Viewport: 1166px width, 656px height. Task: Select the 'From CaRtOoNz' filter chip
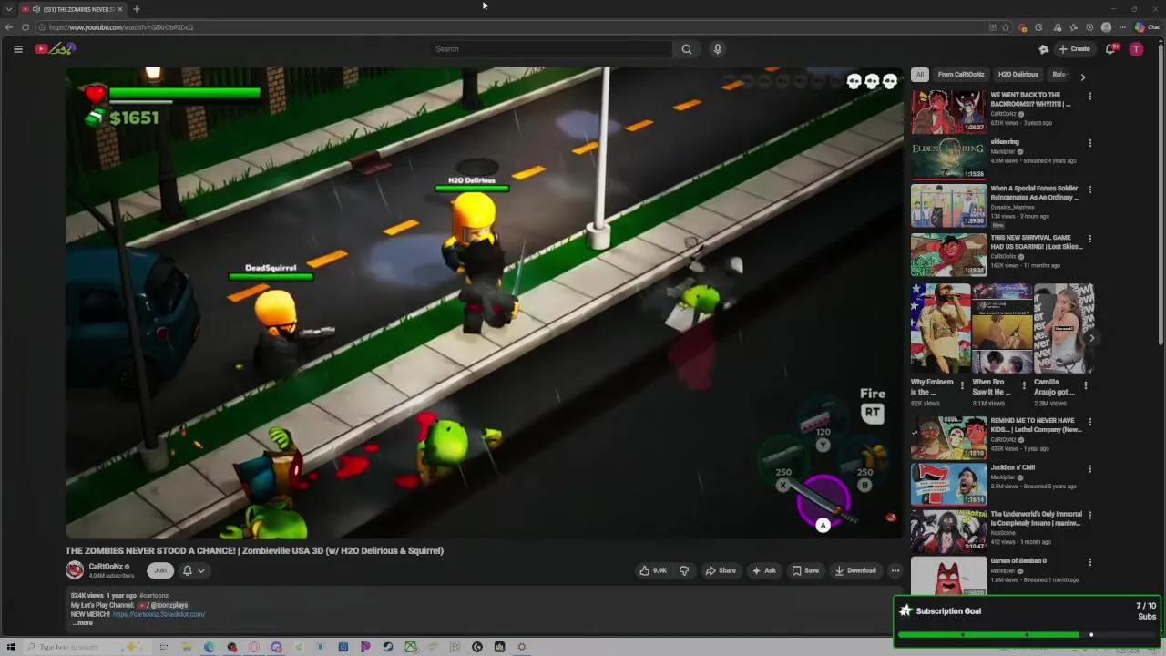click(961, 75)
